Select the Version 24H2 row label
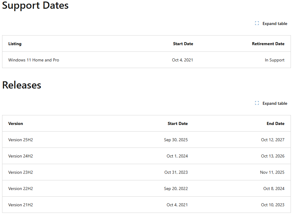 (20, 156)
